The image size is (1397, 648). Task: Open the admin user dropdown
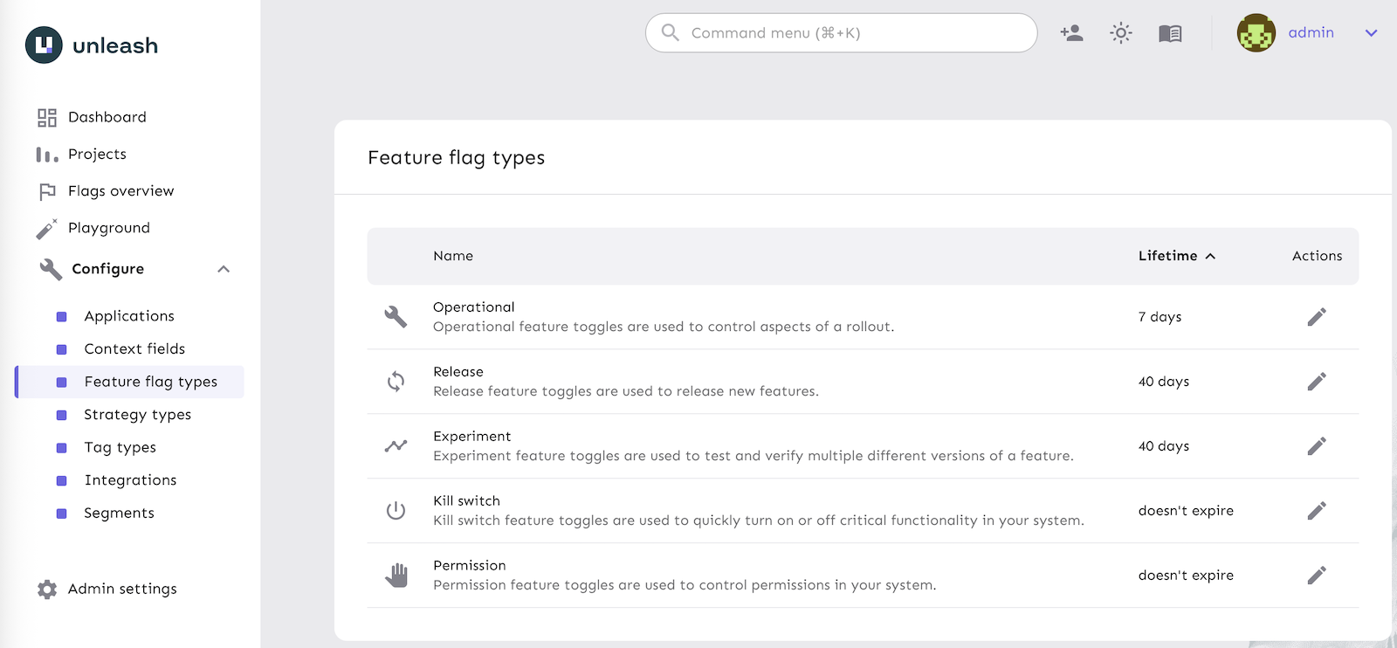click(1370, 33)
